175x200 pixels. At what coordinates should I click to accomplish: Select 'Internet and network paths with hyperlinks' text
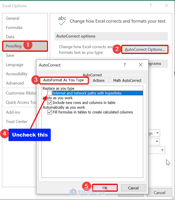click(87, 93)
